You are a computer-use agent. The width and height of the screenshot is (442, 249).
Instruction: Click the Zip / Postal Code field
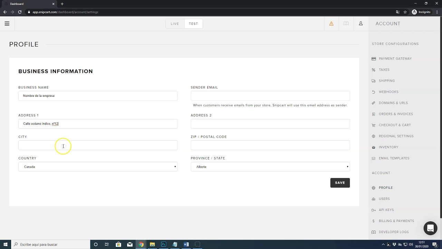pos(270,145)
